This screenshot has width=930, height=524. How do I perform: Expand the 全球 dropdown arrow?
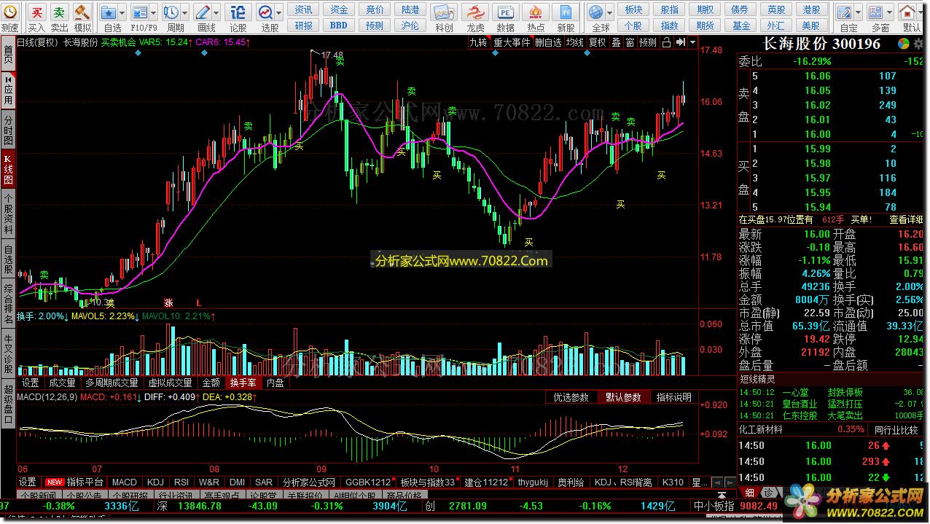(x=610, y=12)
